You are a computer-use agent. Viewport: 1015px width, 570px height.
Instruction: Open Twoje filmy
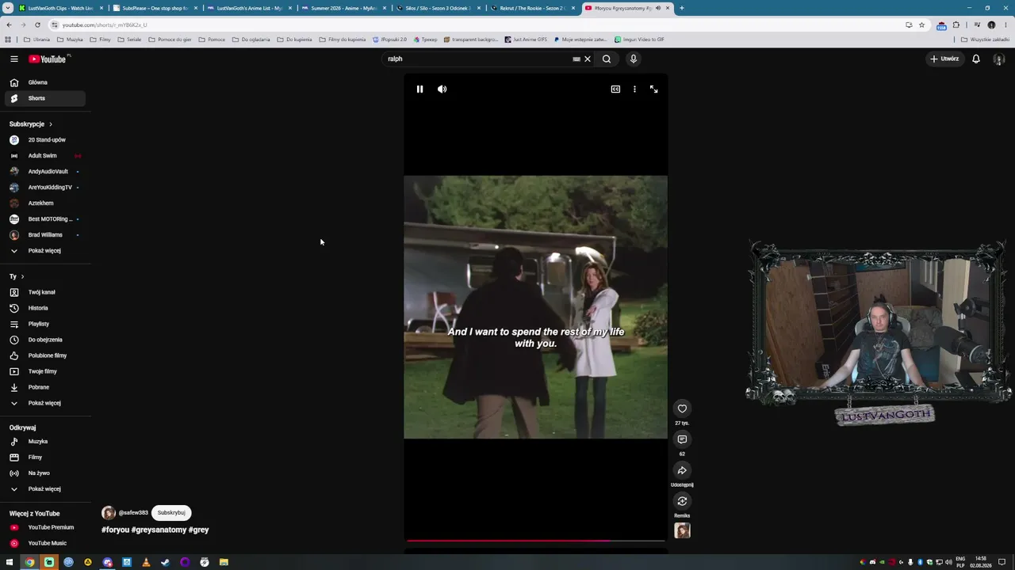tap(45, 371)
